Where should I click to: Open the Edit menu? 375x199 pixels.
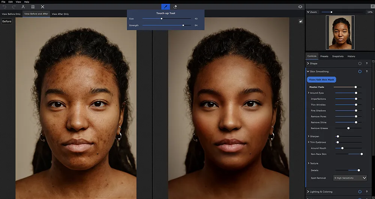(10, 2)
